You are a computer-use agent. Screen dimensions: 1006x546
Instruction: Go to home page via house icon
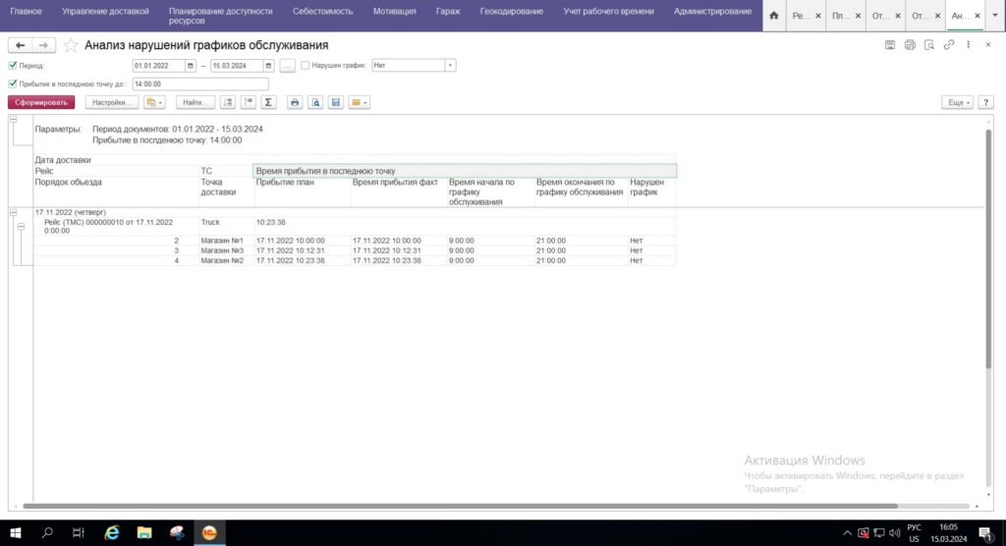(775, 16)
